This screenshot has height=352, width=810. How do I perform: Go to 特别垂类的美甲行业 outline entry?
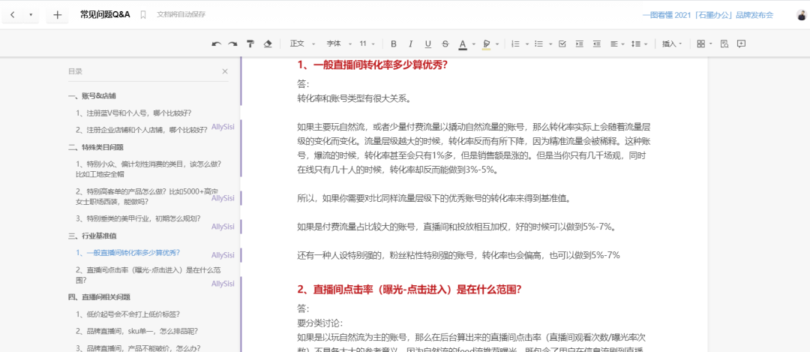pos(138,218)
